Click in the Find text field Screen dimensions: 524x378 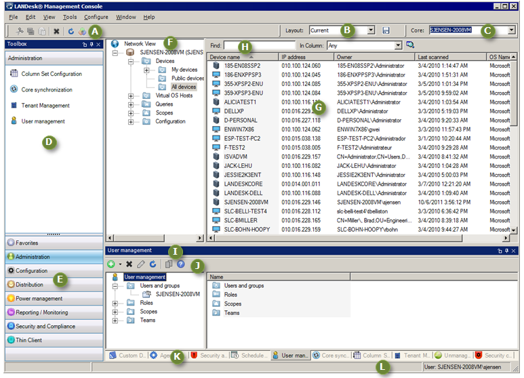[260, 45]
